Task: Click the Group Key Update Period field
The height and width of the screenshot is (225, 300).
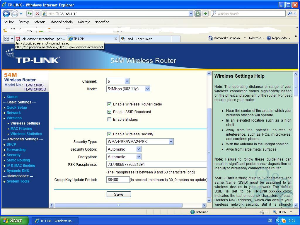Action: (118, 180)
